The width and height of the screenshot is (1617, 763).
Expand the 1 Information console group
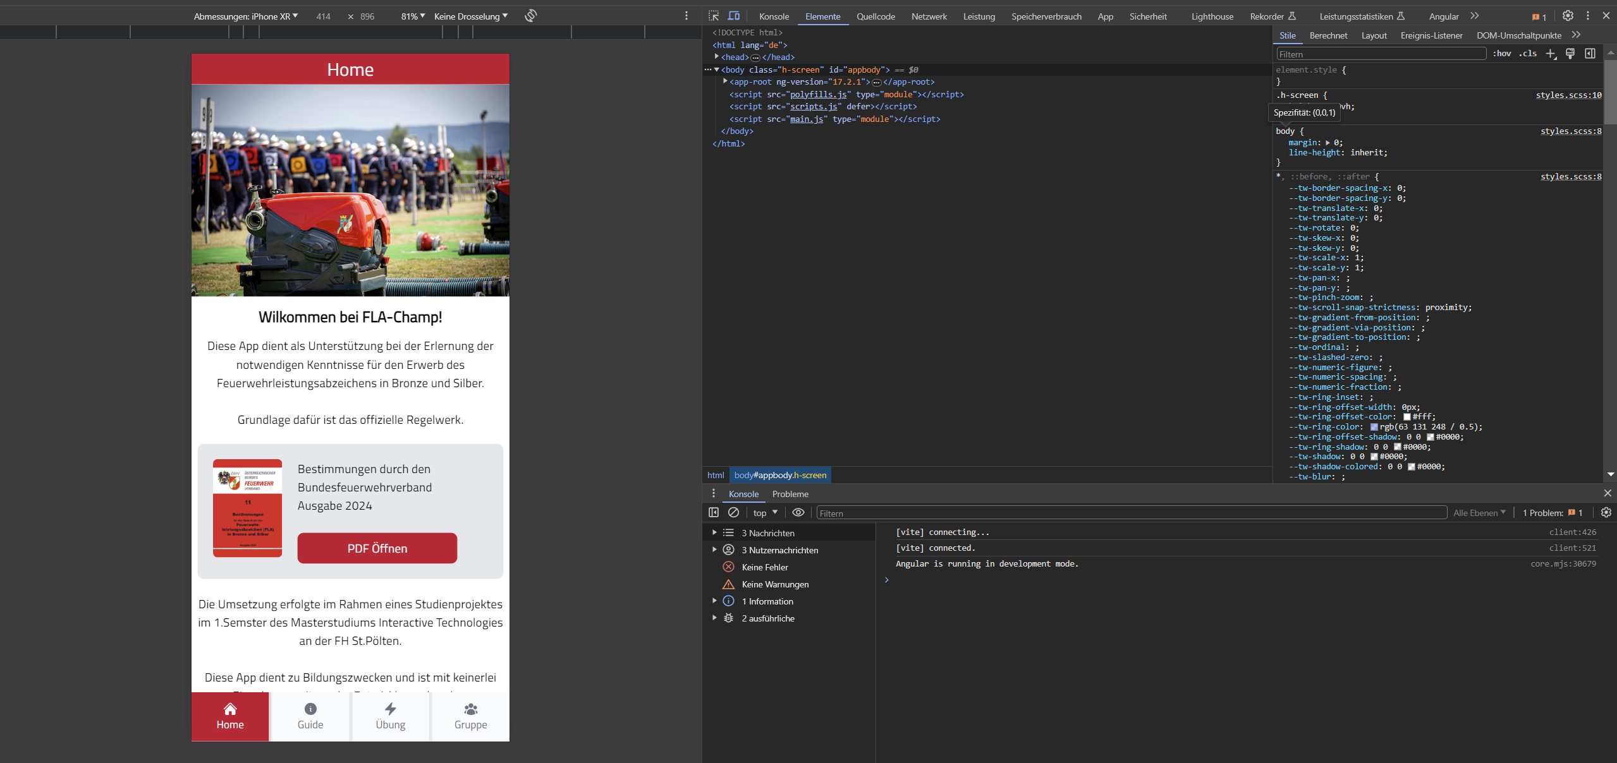click(x=714, y=601)
